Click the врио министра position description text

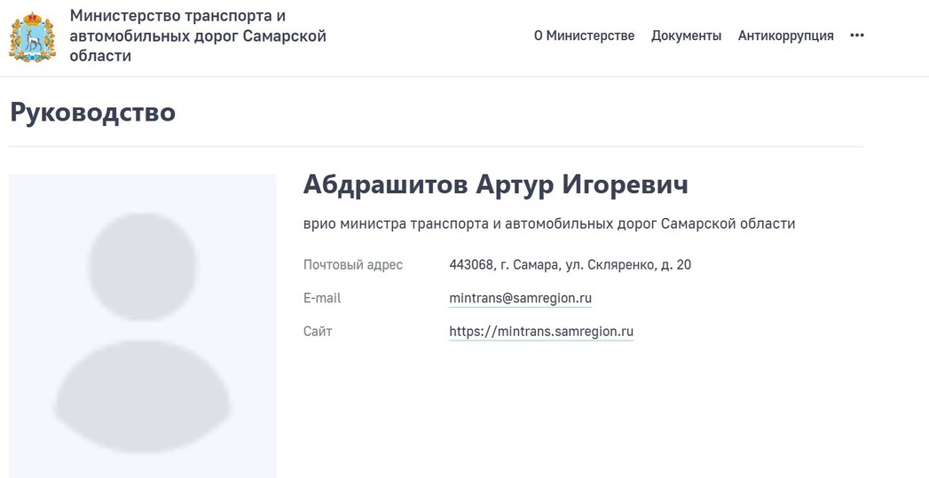(x=548, y=223)
